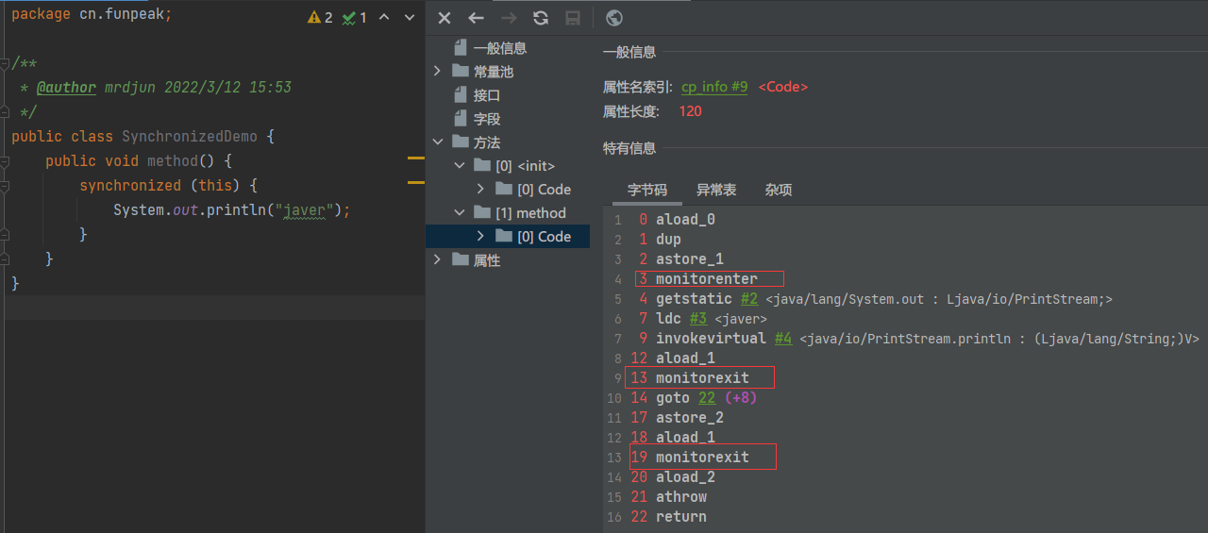Follow the #2 constant link on getstatic

tap(749, 299)
